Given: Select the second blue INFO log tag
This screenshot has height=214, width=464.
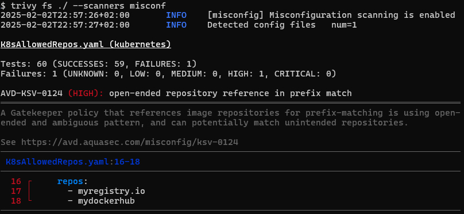Looking at the screenshot, I should (x=176, y=25).
